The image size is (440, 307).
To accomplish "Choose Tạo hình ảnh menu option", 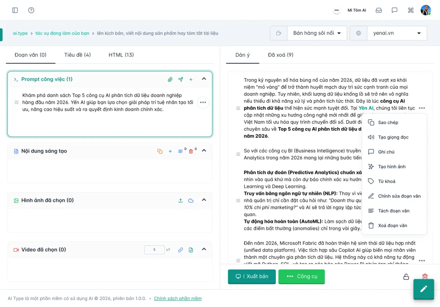I will pyautogui.click(x=394, y=167).
